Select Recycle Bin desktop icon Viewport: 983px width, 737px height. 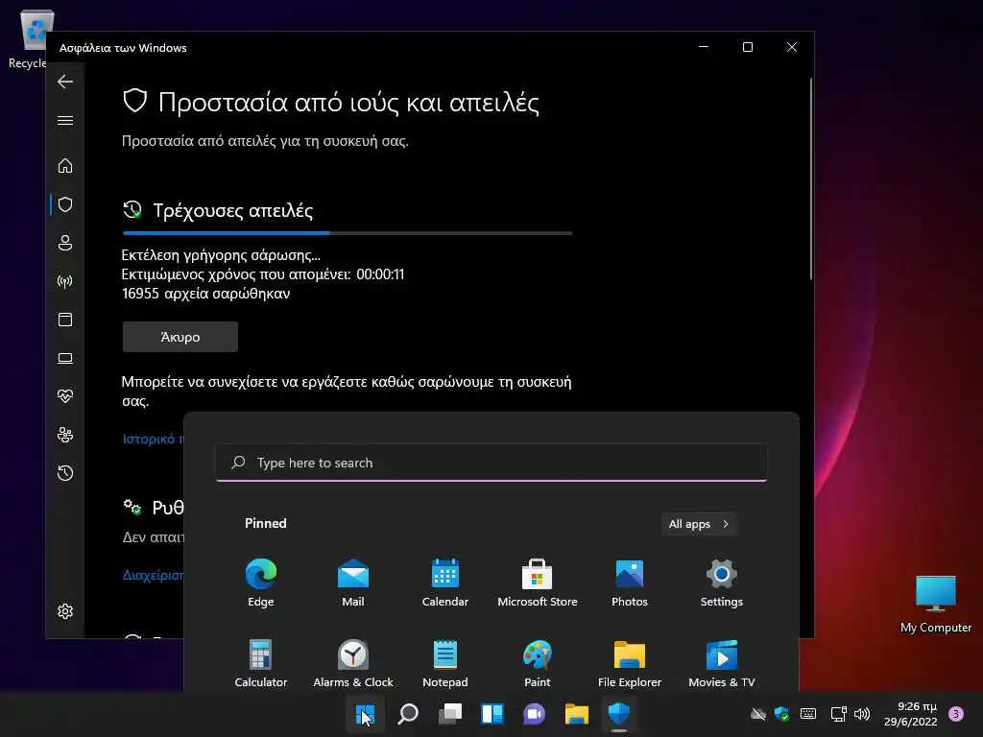(28, 38)
